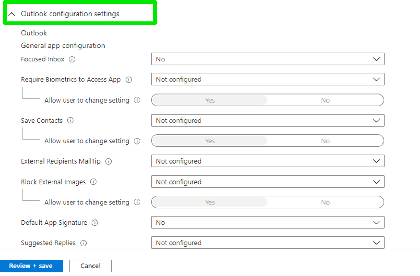Viewport: 420px width, 276px height.
Task: Click the Default App Signature info icon
Action: point(95,223)
